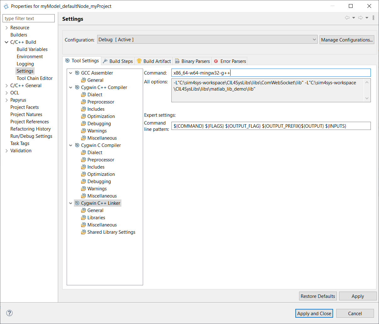Image resolution: width=379 pixels, height=324 pixels.
Task: Open the Builders page
Action: click(x=19, y=35)
